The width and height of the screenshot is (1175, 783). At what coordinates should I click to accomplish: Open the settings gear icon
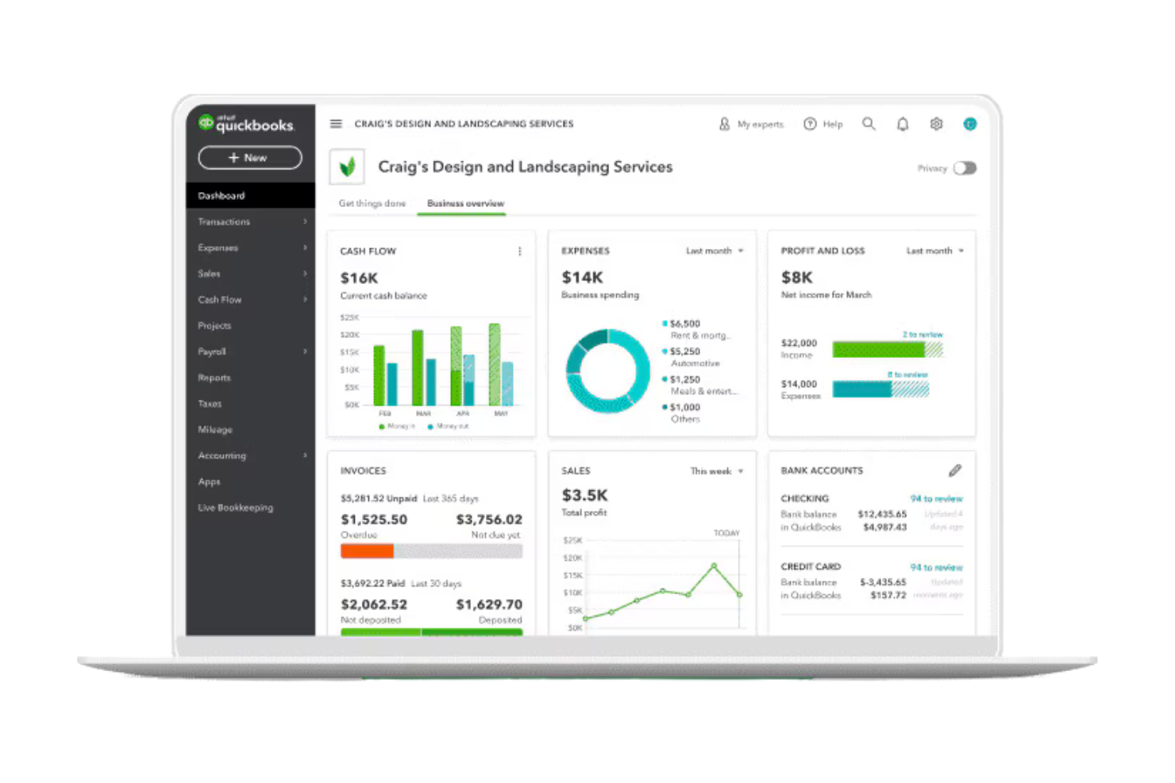[x=936, y=124]
